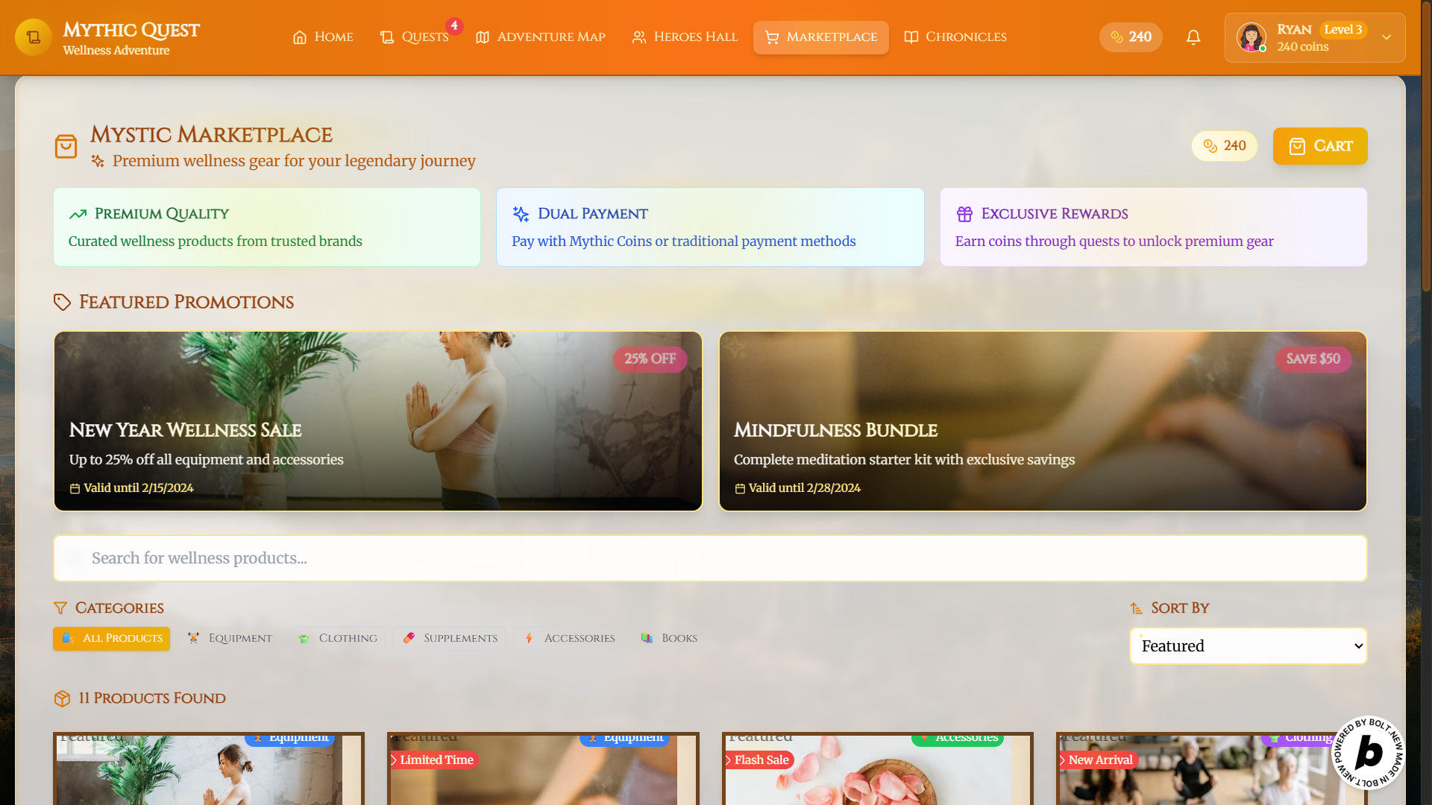Open the Sort By Featured dropdown

[x=1248, y=646]
